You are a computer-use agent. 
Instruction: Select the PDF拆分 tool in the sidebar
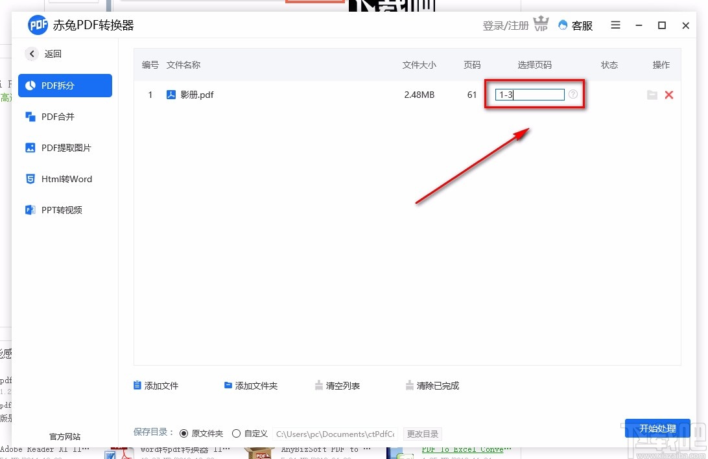coord(65,85)
